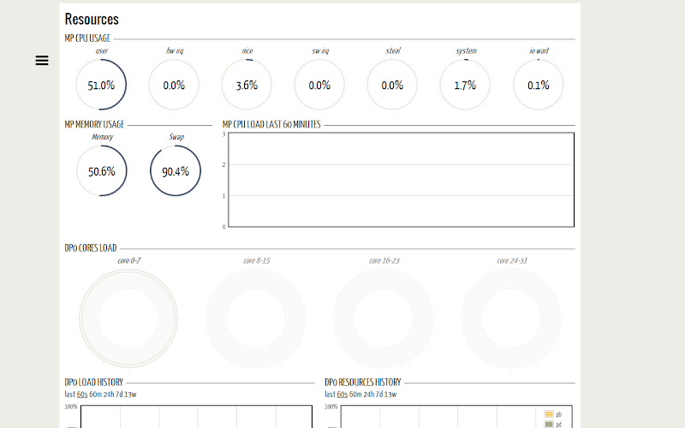
Task: Click the system CPU gauge
Action: (x=465, y=85)
